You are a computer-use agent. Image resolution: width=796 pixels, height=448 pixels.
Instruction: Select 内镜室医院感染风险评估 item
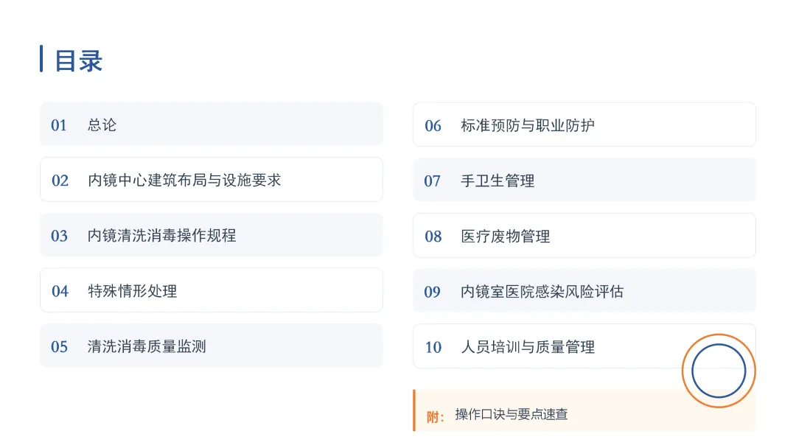[x=584, y=291]
